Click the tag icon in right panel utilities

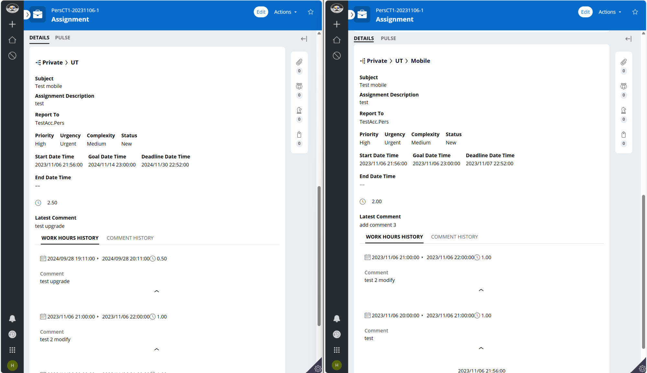[623, 135]
